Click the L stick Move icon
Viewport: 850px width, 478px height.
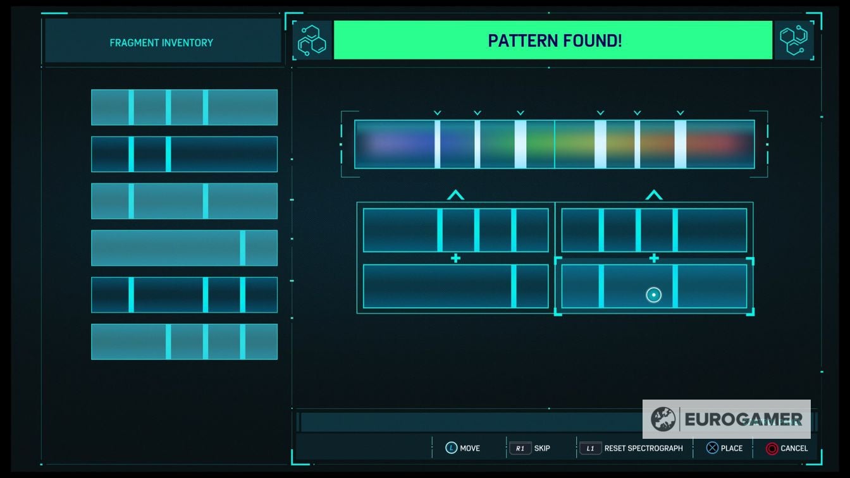point(451,448)
